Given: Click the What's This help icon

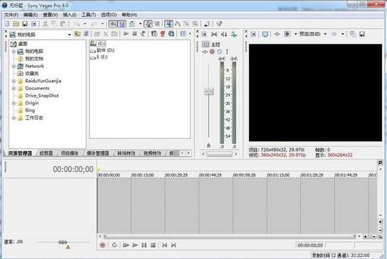Looking at the screenshot, I should [219, 23].
